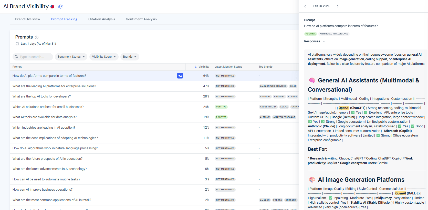Select the Prompt Tracking tab
Screen dimensions: 428x210
(x=64, y=19)
